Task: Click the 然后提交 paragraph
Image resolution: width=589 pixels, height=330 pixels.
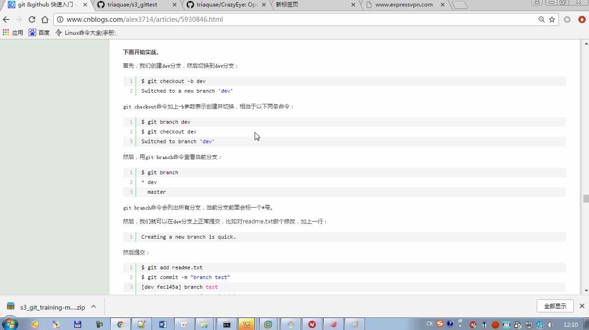Action: 137,253
